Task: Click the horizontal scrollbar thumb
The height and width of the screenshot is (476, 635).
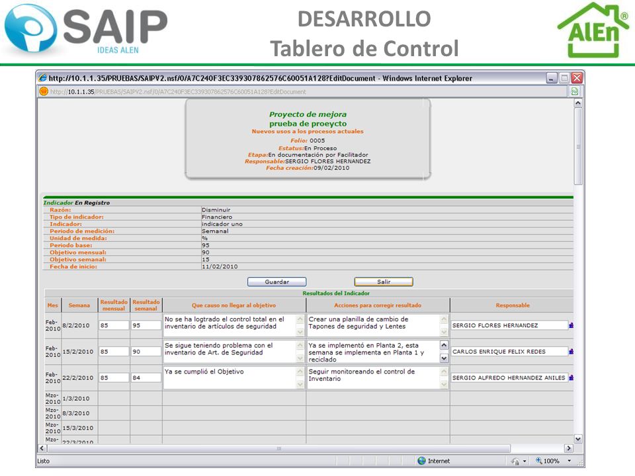Action: (278, 448)
